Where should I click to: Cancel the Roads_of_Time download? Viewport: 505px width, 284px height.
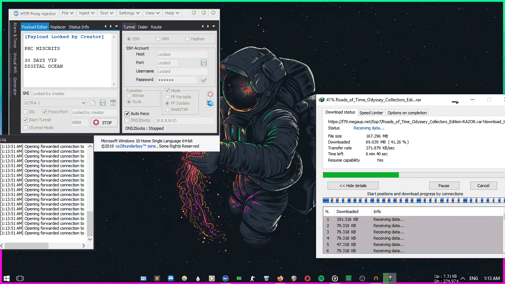483,186
